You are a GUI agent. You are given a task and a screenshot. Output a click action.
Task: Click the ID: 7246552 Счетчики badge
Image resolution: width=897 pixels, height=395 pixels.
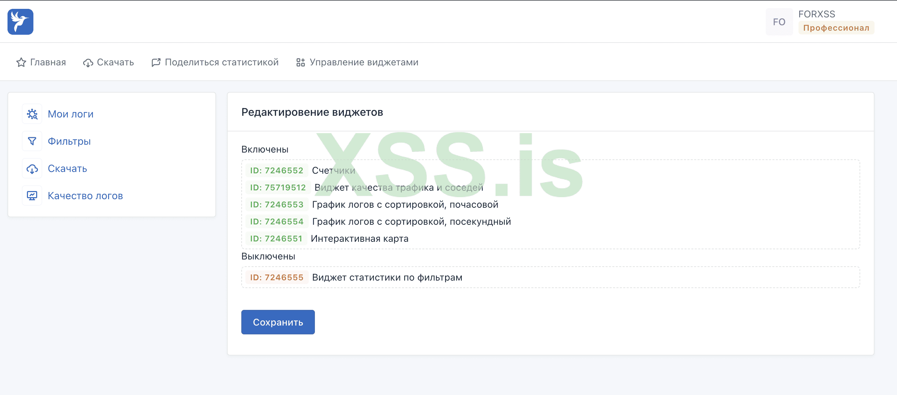tap(276, 171)
